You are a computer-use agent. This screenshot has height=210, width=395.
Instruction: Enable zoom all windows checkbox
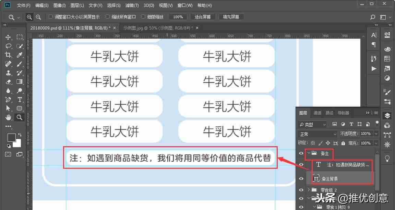tap(108, 16)
